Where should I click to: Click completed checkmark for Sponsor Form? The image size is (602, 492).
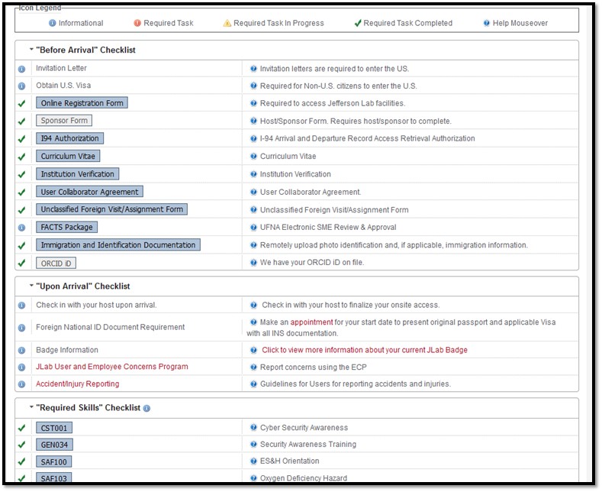(x=22, y=121)
